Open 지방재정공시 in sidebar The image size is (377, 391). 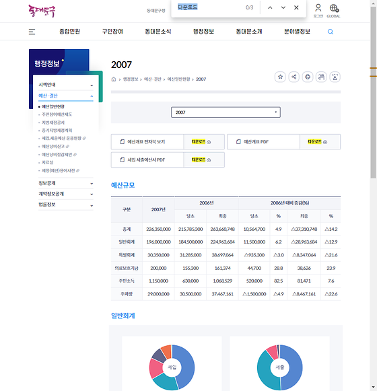[x=53, y=122]
